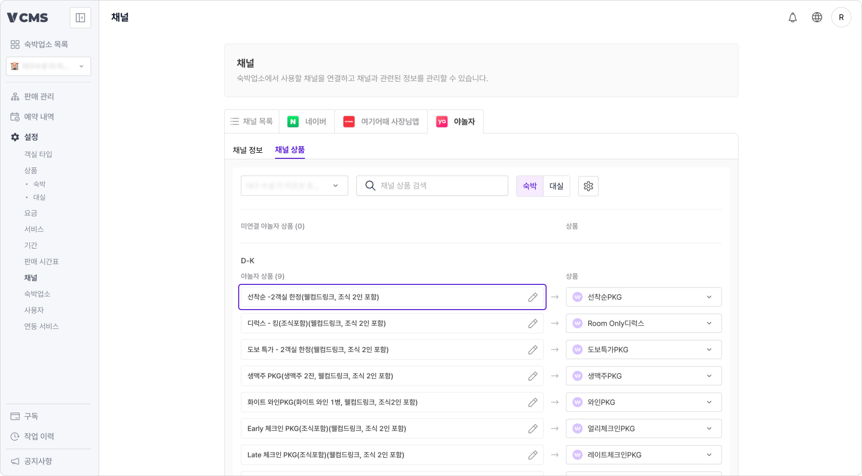Viewport: 862px width, 476px height.
Task: Select the 숙박 filter option
Action: point(529,186)
